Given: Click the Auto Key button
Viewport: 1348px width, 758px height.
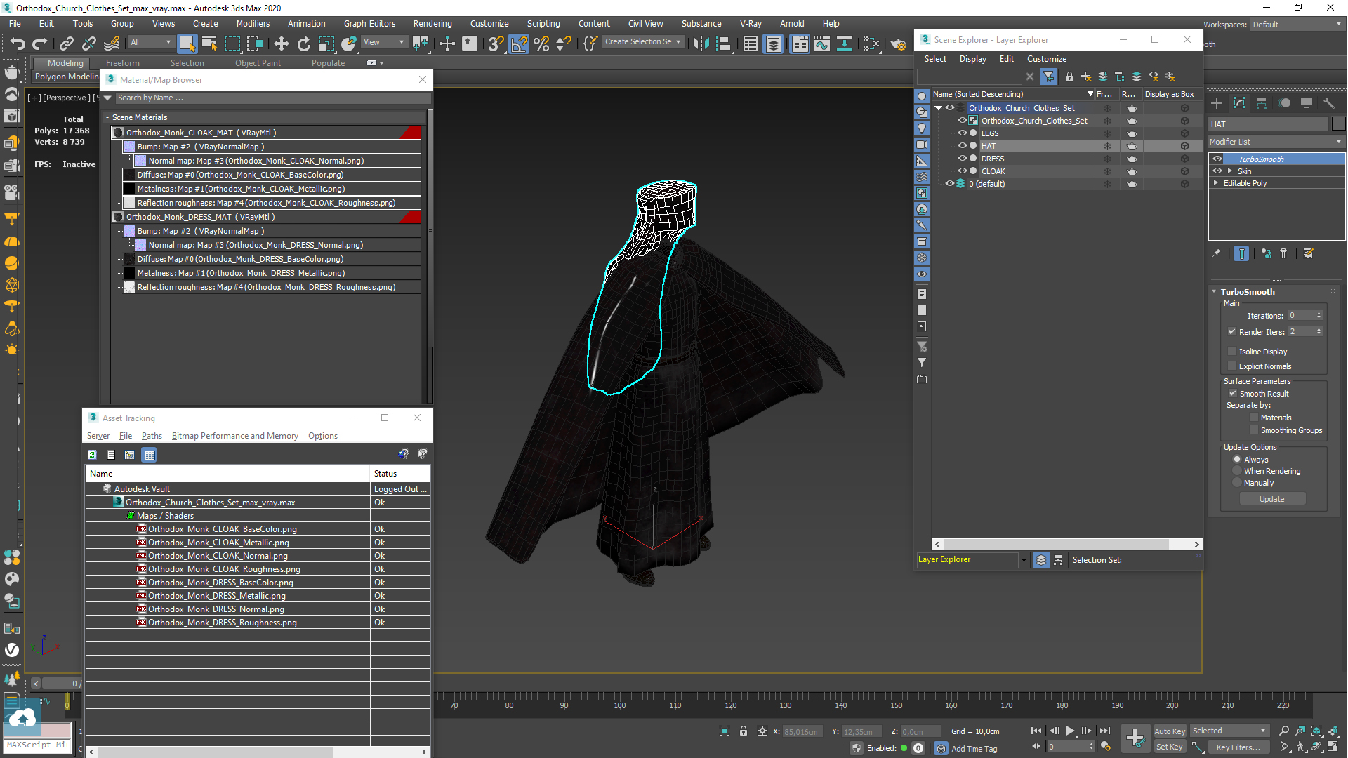Looking at the screenshot, I should [1170, 731].
